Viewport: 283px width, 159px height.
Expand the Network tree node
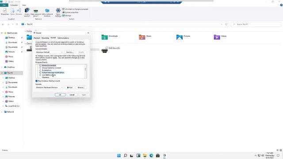[2, 112]
